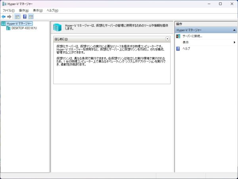Close the Hyper-V マネージャー window

pos(232,4)
